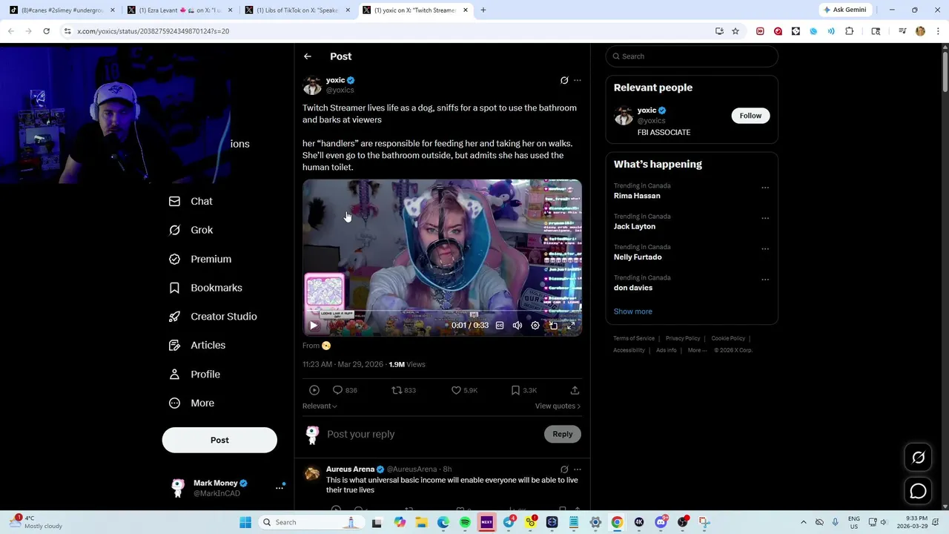949x534 pixels.
Task: Open the Chrome extensions puzzle icon
Action: pyautogui.click(x=850, y=31)
